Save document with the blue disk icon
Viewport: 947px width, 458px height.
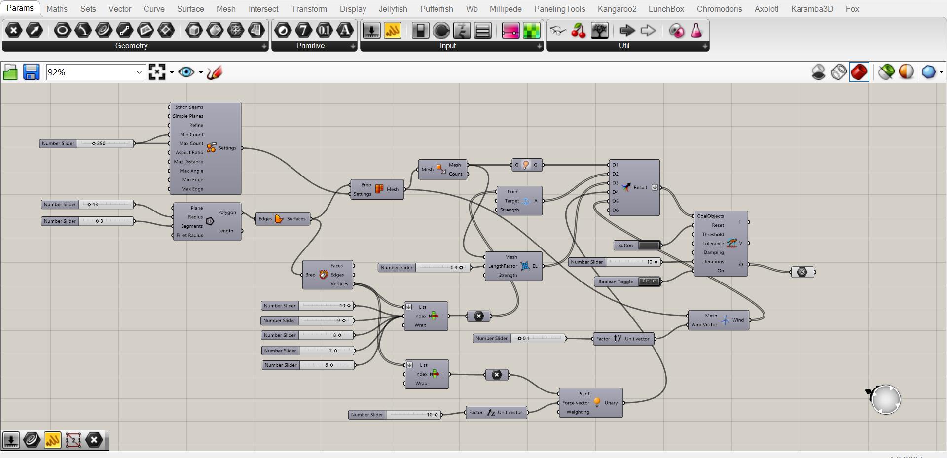[32, 72]
